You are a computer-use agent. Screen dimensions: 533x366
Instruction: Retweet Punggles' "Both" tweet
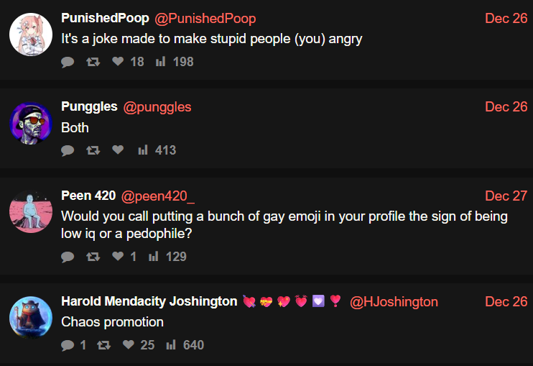click(x=93, y=150)
